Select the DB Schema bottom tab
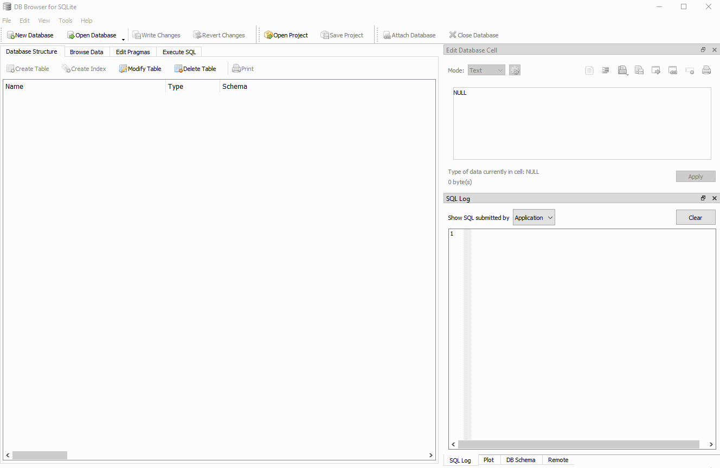The image size is (720, 468). tap(521, 460)
